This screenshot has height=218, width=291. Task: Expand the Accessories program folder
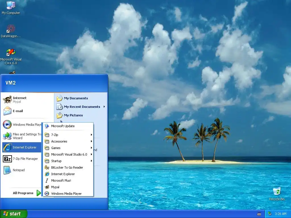68,141
